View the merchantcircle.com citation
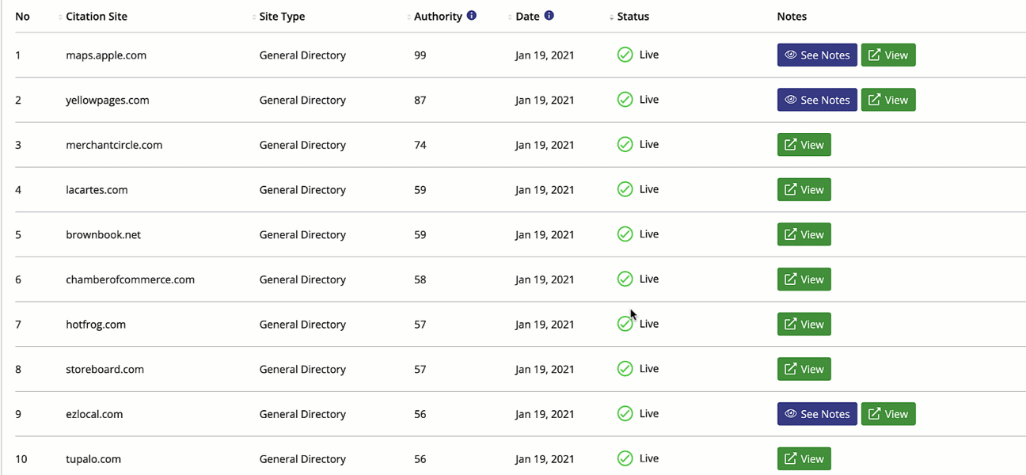Image resolution: width=1026 pixels, height=475 pixels. tap(804, 145)
